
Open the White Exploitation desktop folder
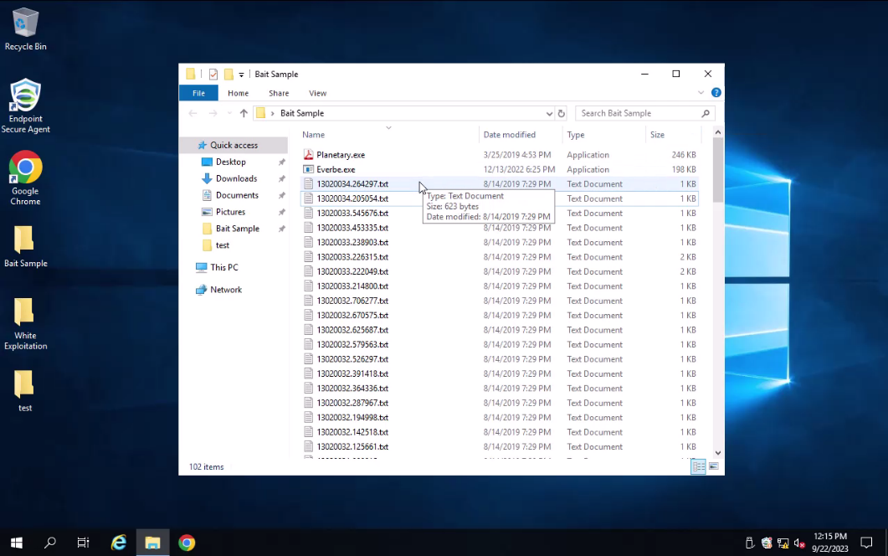click(25, 324)
